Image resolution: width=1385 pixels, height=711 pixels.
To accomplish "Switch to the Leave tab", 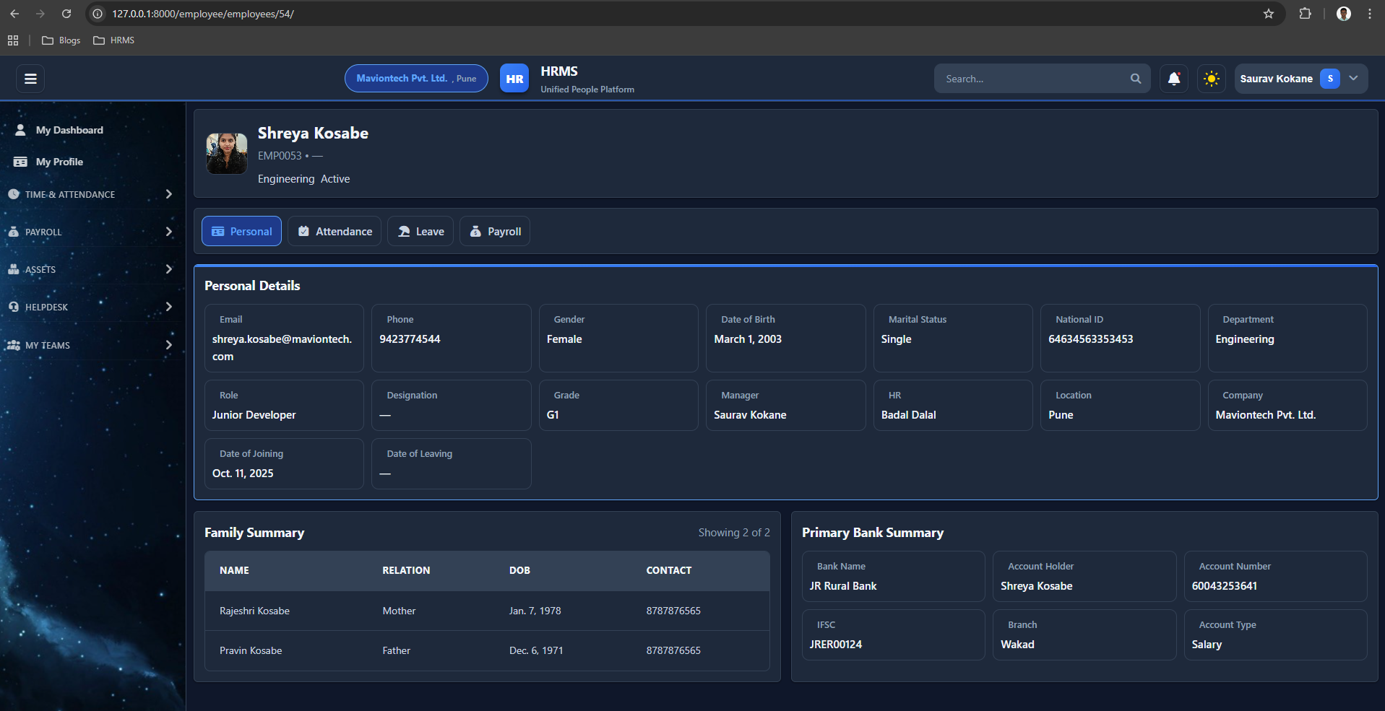I will coord(420,232).
